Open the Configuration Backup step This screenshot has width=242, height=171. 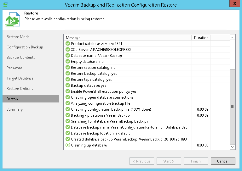coord(25,47)
